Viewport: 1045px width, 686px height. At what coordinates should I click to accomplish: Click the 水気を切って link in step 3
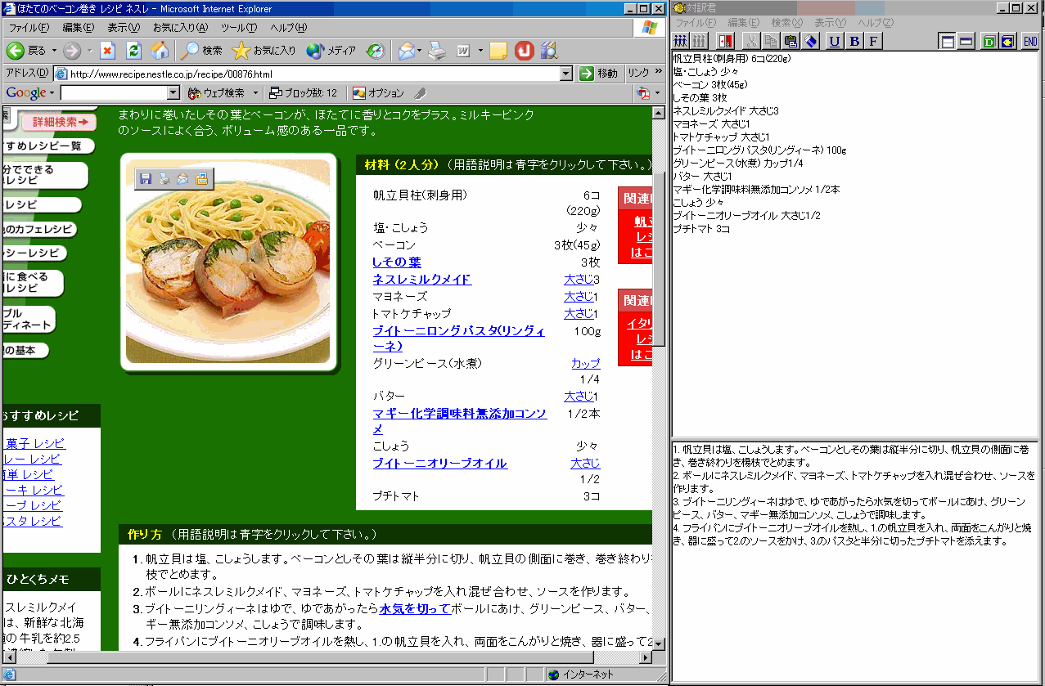click(415, 609)
